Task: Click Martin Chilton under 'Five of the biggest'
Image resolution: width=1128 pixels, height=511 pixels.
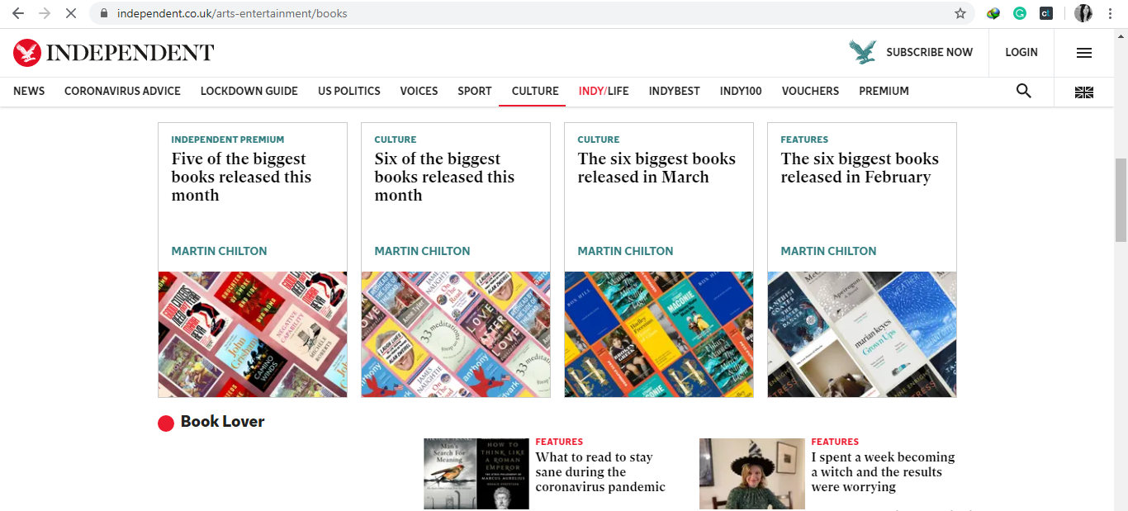Action: tap(219, 251)
